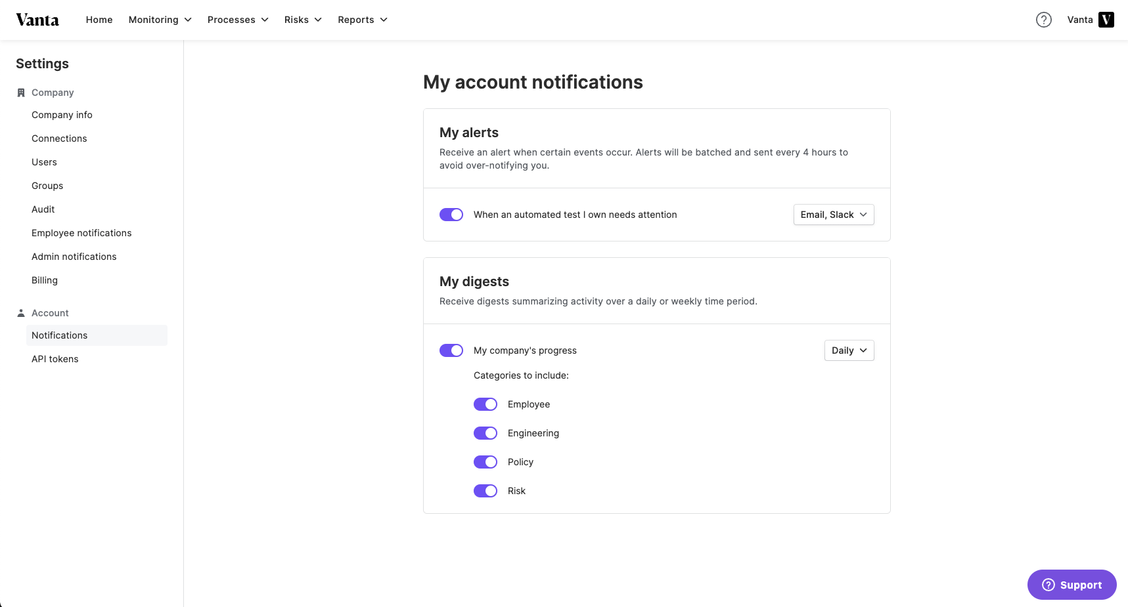The width and height of the screenshot is (1128, 607).
Task: Expand the Reports menu
Action: (x=363, y=20)
